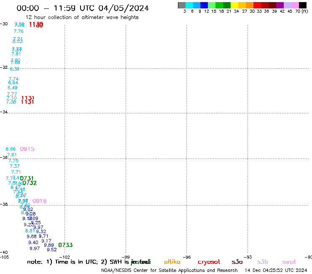Click the wave height value 6.94
The width and height of the screenshot is (312, 274).
[x=13, y=83]
